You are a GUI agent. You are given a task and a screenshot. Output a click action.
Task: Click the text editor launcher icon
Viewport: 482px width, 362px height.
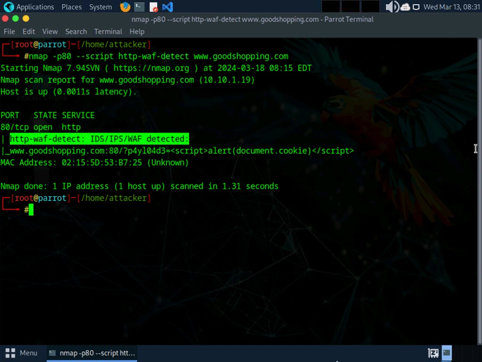coord(153,7)
